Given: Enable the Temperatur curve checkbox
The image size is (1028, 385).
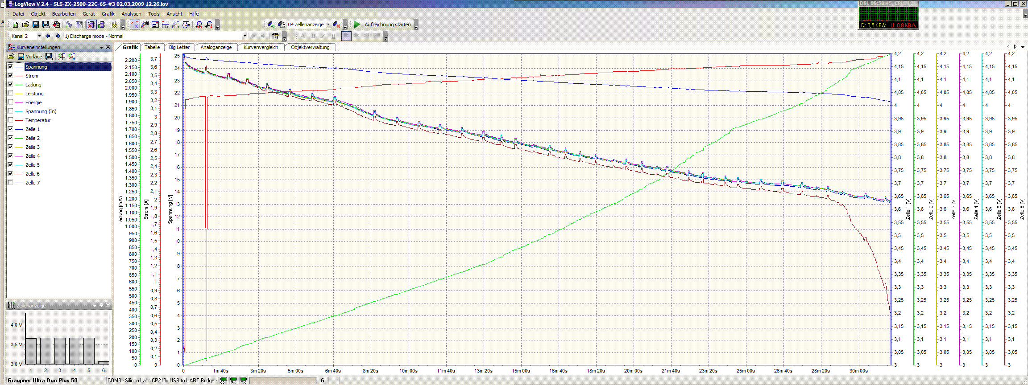Looking at the screenshot, I should [10, 120].
